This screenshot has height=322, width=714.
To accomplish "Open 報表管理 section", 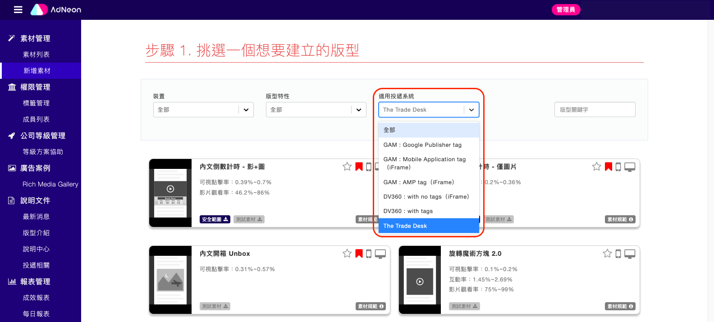I will click(35, 281).
